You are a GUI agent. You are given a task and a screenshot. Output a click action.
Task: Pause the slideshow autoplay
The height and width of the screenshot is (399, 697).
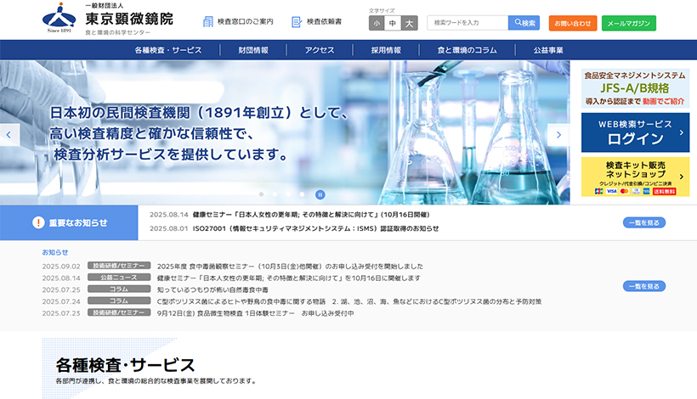(x=320, y=194)
